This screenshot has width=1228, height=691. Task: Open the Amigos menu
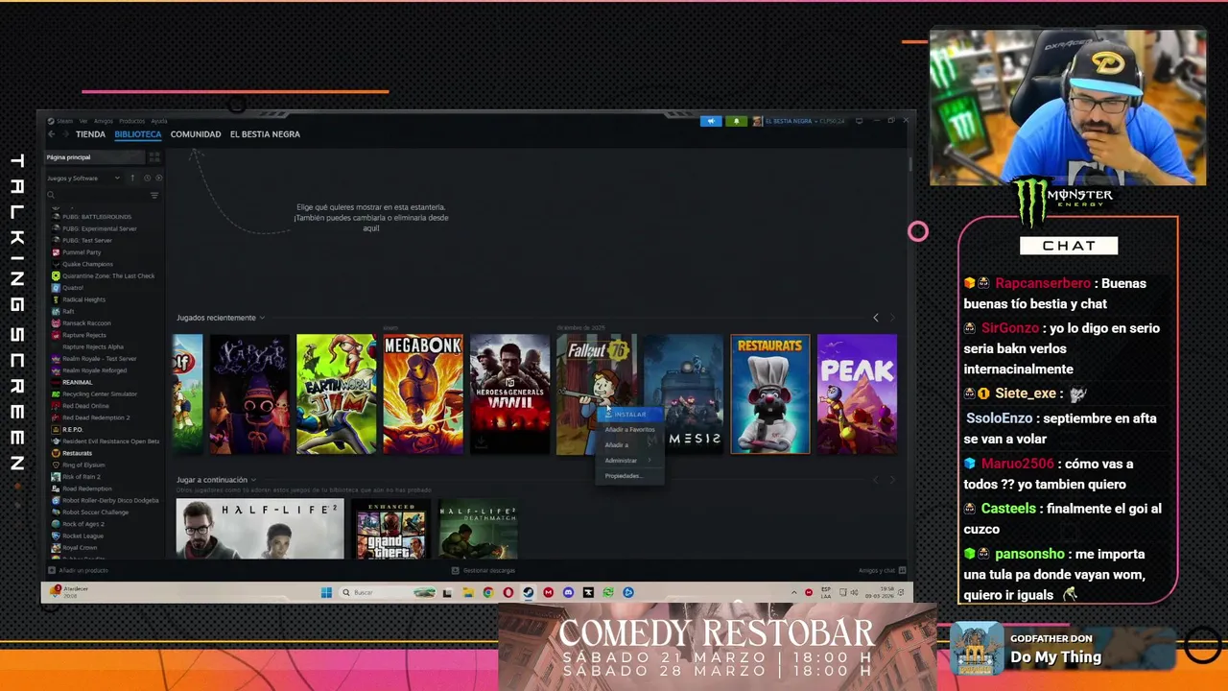pyautogui.click(x=104, y=121)
